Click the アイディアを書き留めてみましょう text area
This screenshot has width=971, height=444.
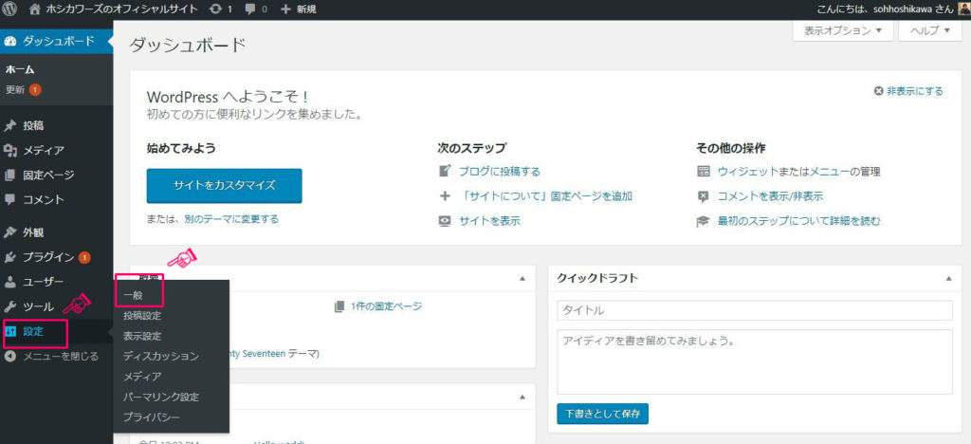pyautogui.click(x=754, y=361)
